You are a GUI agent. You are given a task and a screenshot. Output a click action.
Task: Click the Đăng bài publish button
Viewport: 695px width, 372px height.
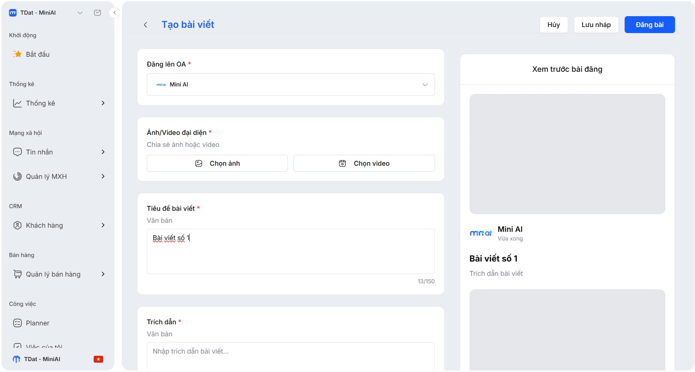coord(649,25)
